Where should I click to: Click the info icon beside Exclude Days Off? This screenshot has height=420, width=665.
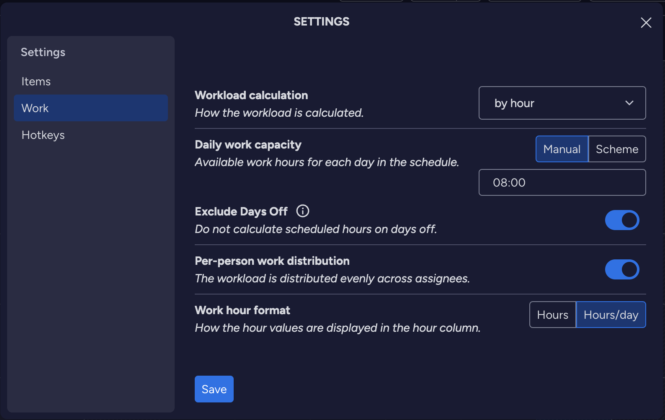pyautogui.click(x=302, y=211)
